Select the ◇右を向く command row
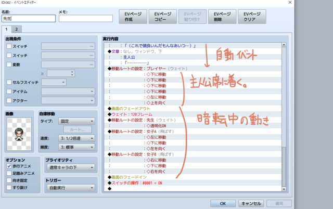The height and width of the screenshot is (209, 333). [193, 172]
